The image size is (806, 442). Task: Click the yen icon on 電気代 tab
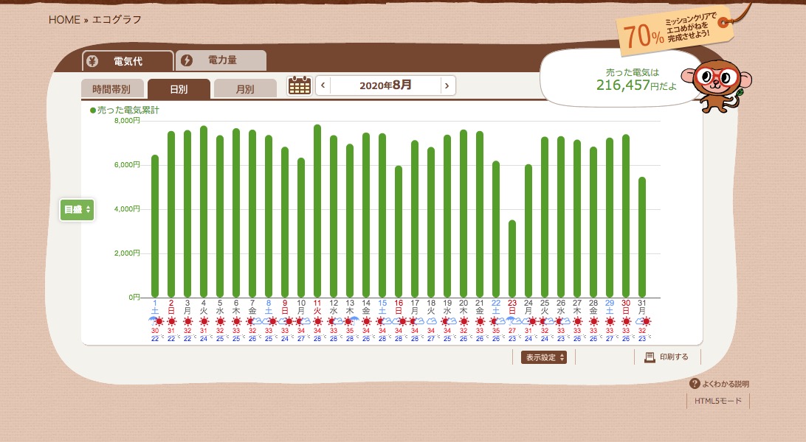pyautogui.click(x=92, y=60)
